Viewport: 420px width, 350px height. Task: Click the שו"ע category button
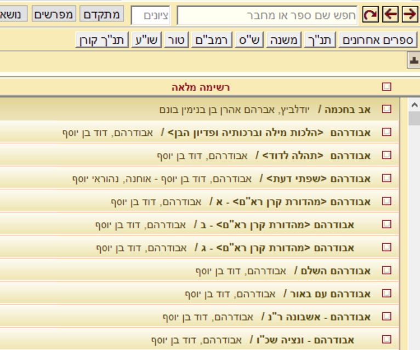[x=146, y=40]
